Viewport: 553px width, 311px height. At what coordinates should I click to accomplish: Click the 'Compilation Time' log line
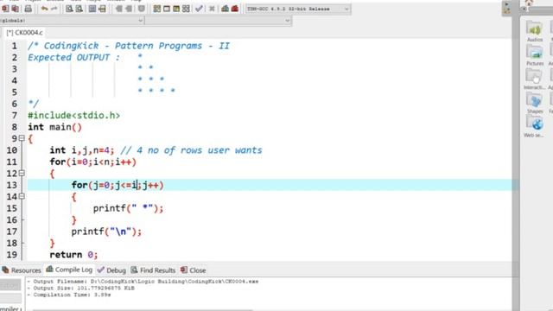pyautogui.click(x=69, y=295)
